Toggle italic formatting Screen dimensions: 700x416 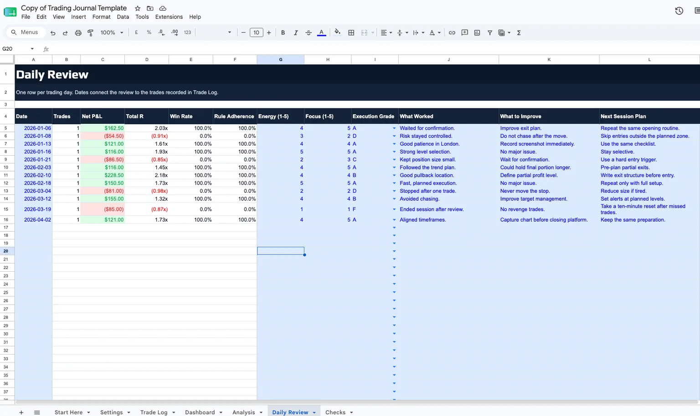click(x=296, y=33)
